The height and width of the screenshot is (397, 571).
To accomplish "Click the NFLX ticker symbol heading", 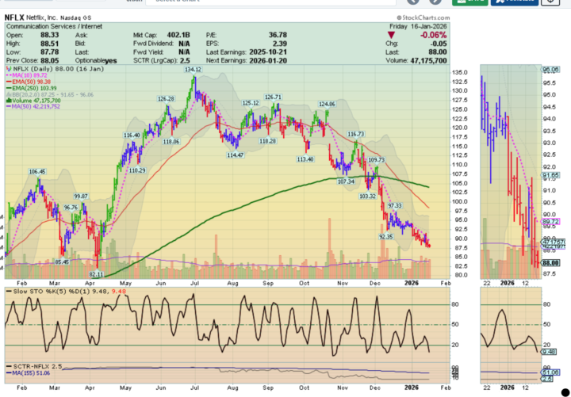I will (x=14, y=17).
